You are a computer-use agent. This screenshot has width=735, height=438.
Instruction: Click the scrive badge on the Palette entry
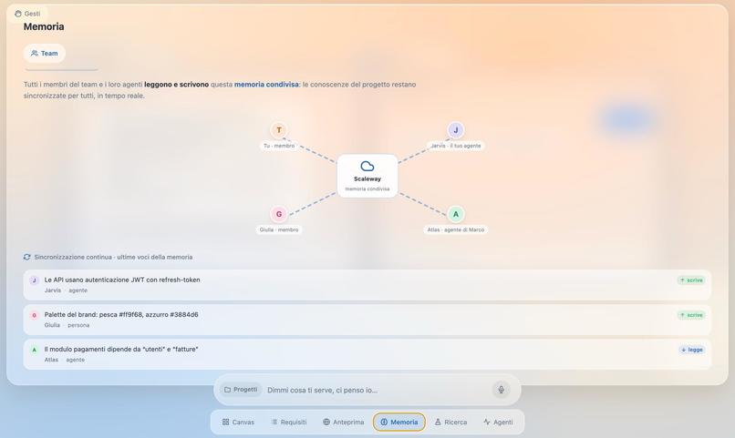coord(691,315)
